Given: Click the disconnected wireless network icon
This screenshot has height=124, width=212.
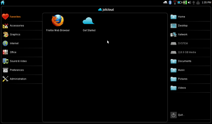Looking at the screenshot, I should pyautogui.click(x=175, y=2).
